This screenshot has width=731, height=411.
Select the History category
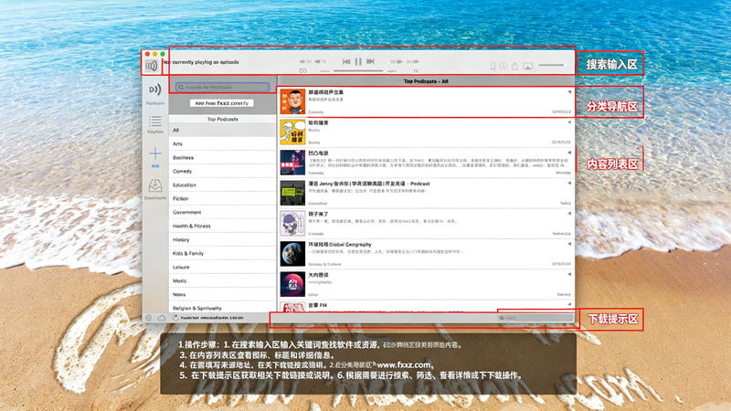(222, 239)
